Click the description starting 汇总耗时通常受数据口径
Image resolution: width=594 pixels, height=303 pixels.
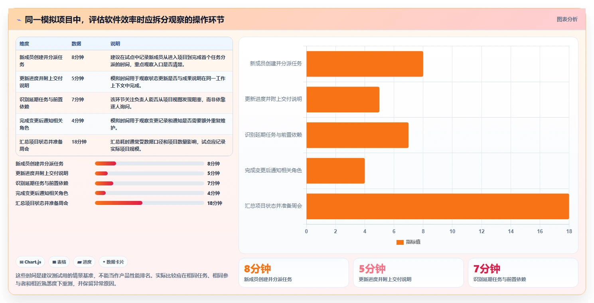coord(168,145)
